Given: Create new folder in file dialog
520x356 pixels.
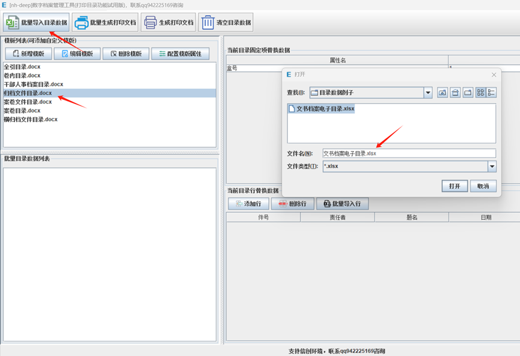Looking at the screenshot, I should [x=468, y=93].
